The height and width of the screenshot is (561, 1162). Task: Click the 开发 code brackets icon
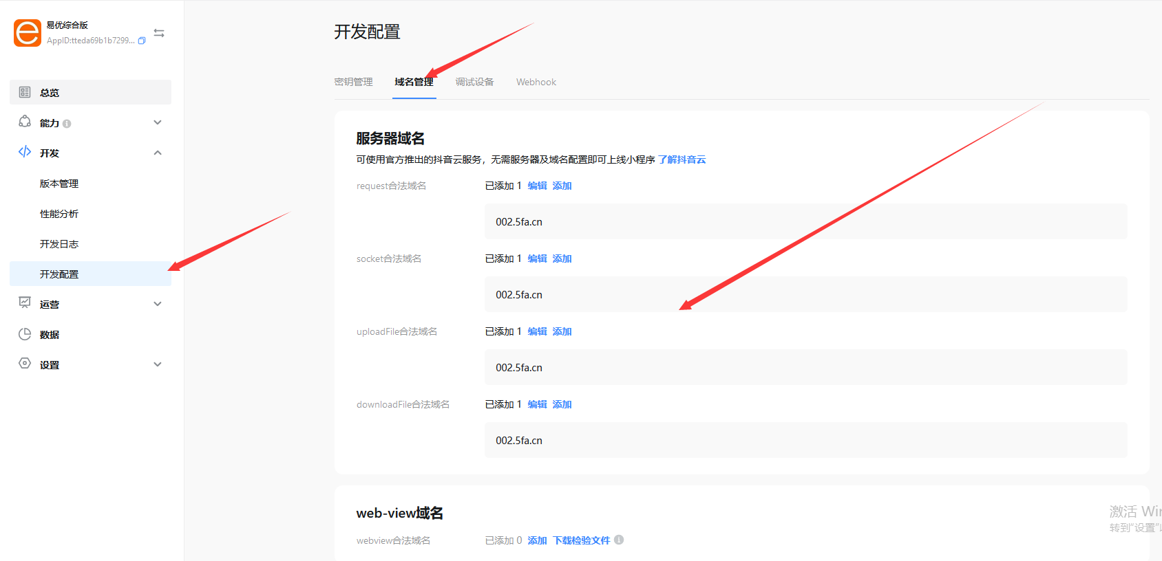click(25, 152)
